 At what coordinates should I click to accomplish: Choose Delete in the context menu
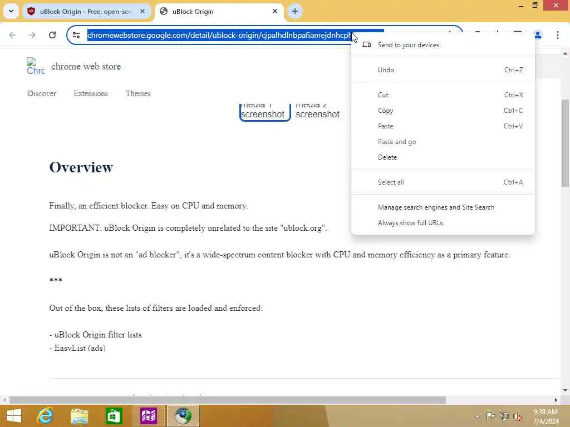pyautogui.click(x=443, y=157)
